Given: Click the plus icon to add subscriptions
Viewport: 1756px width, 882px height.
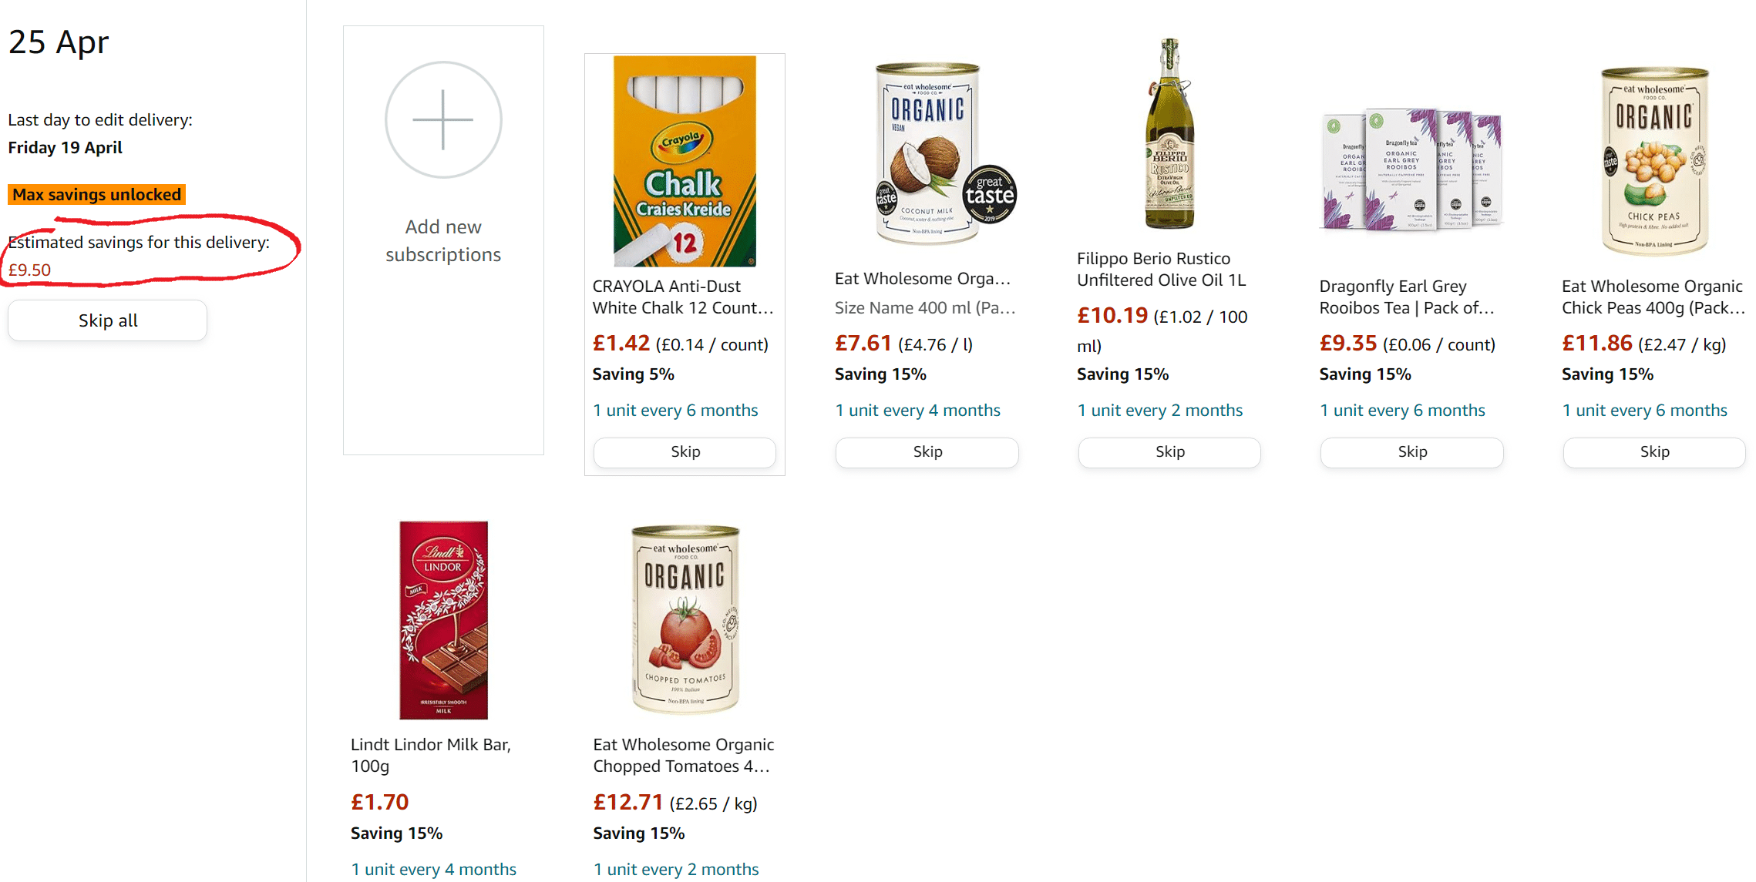Looking at the screenshot, I should click(x=443, y=120).
